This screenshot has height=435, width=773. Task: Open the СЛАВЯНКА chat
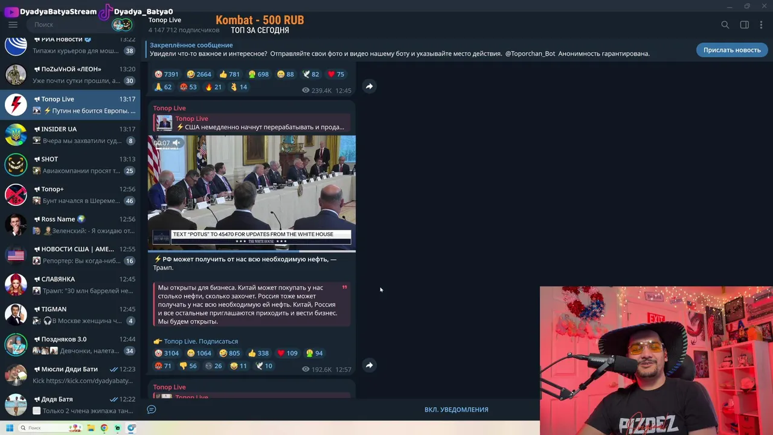coord(70,285)
